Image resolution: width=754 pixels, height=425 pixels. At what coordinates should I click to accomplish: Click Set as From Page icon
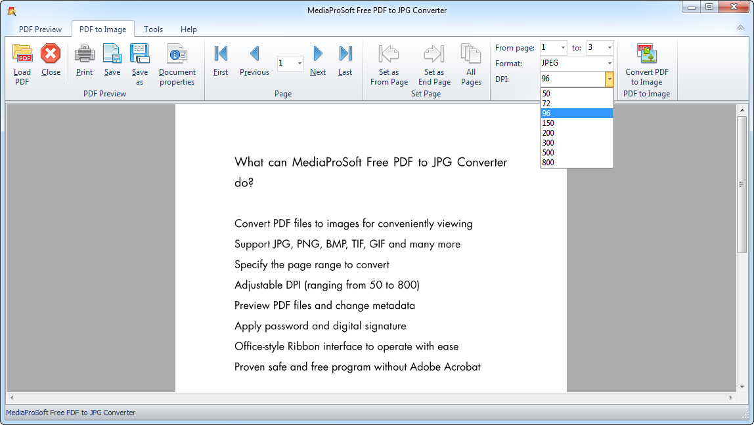(x=389, y=53)
